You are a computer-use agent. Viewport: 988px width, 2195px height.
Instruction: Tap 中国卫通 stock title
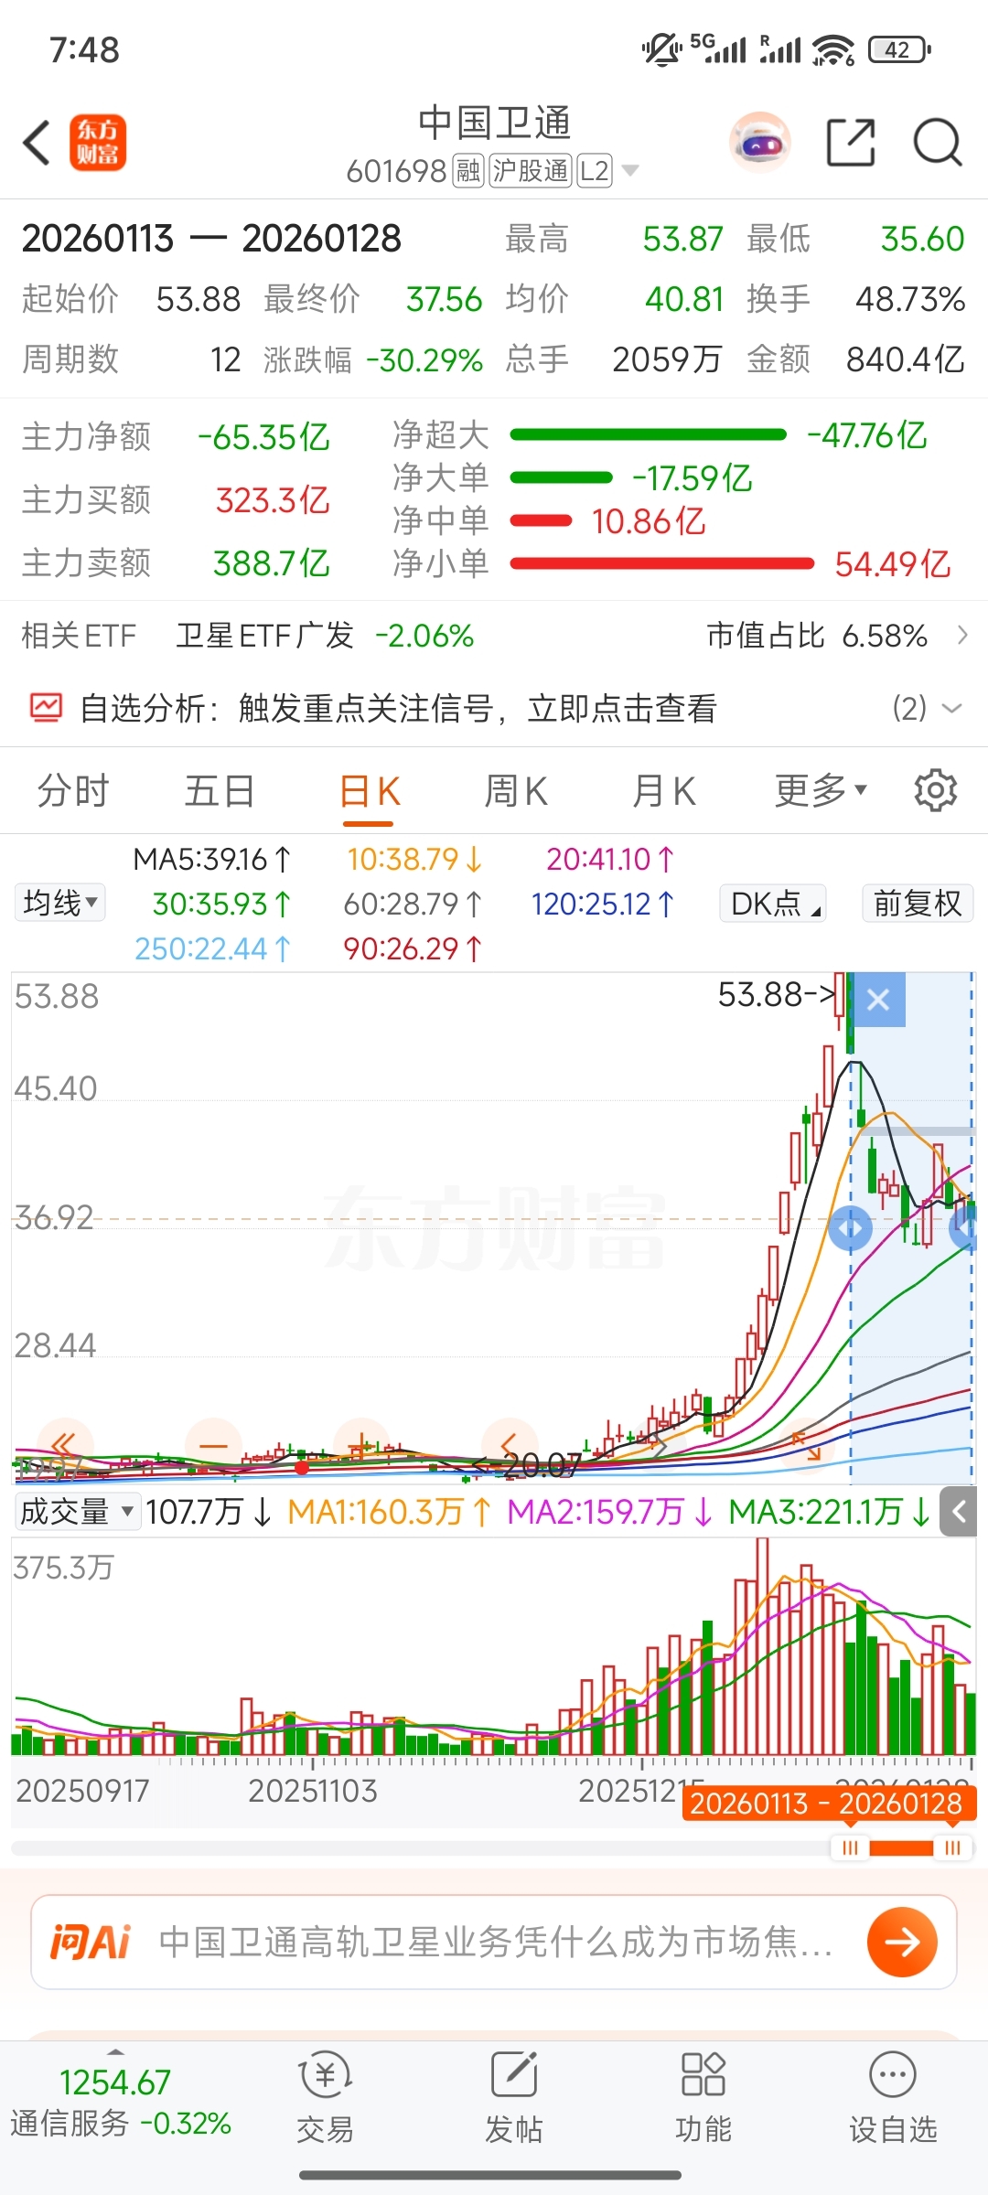tap(494, 123)
